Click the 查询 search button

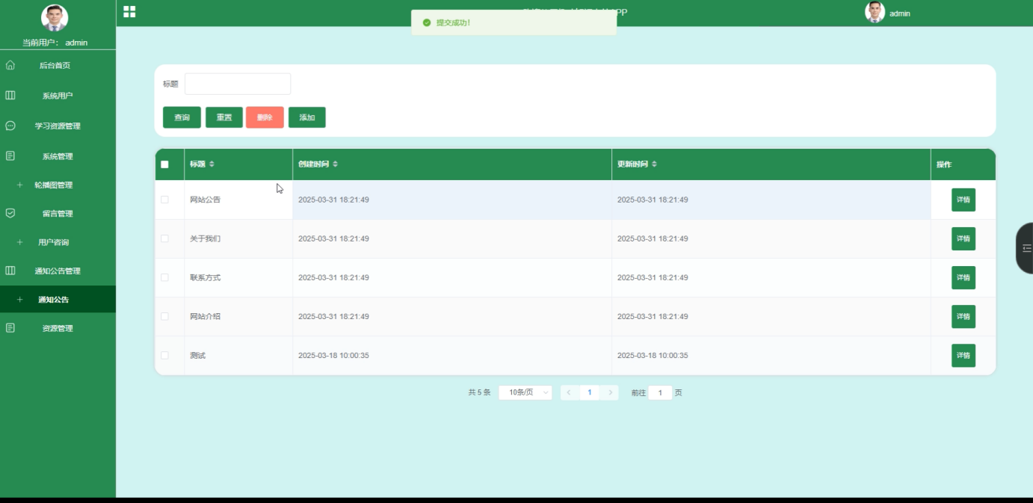pyautogui.click(x=181, y=117)
